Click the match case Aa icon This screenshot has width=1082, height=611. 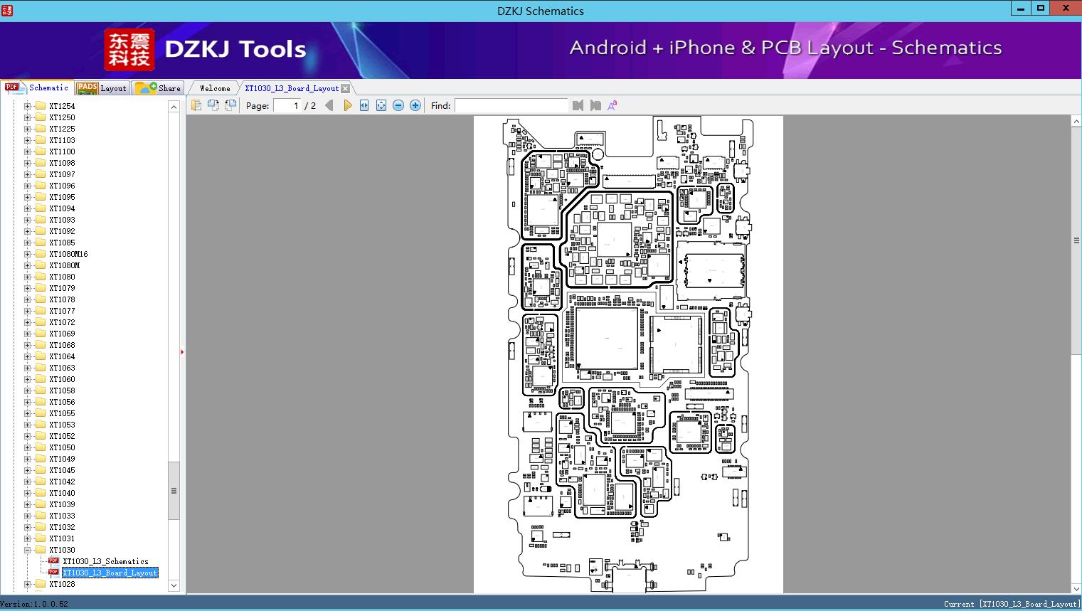coord(612,105)
